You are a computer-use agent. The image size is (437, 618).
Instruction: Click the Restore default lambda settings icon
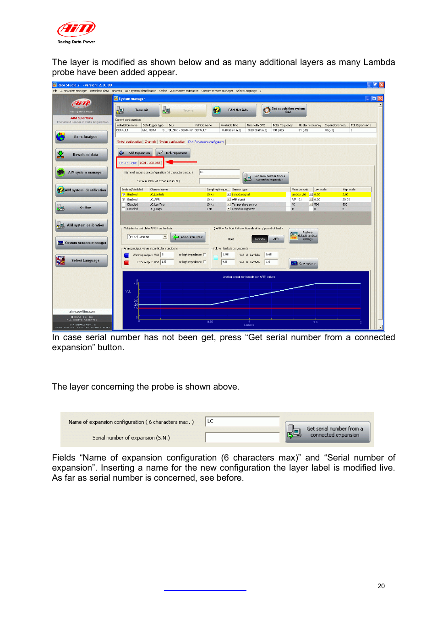tap(294, 236)
